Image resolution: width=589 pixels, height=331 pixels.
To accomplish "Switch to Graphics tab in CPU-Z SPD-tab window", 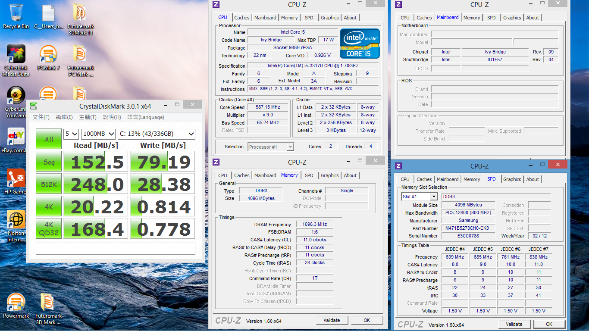I will pos(512,179).
